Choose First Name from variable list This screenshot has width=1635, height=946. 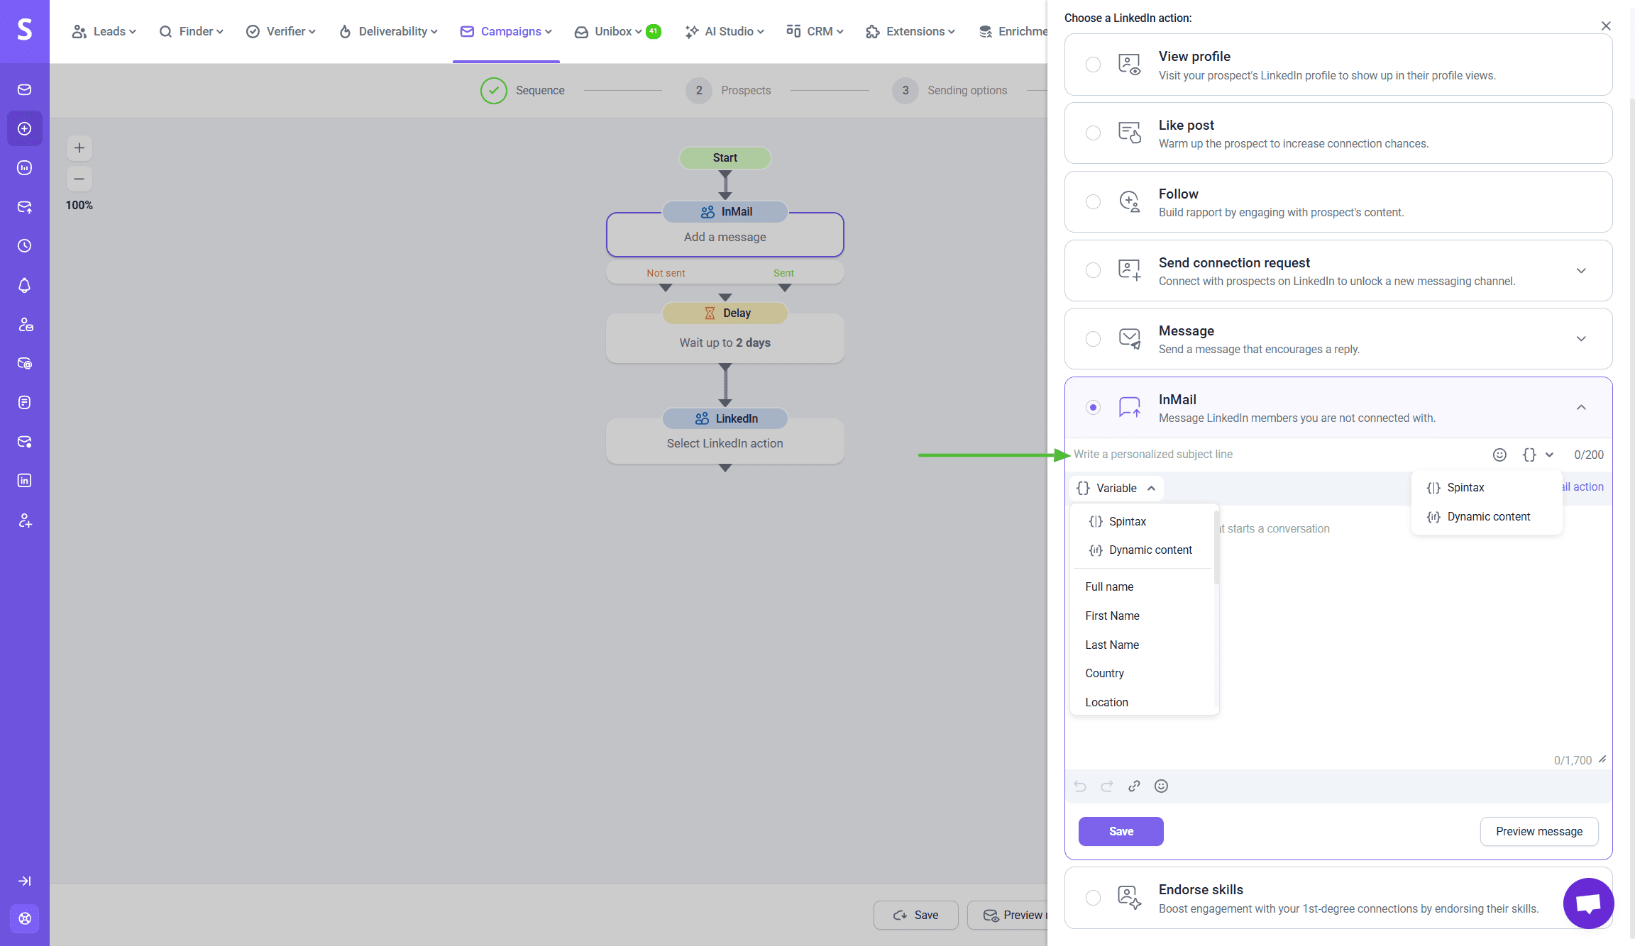point(1112,616)
